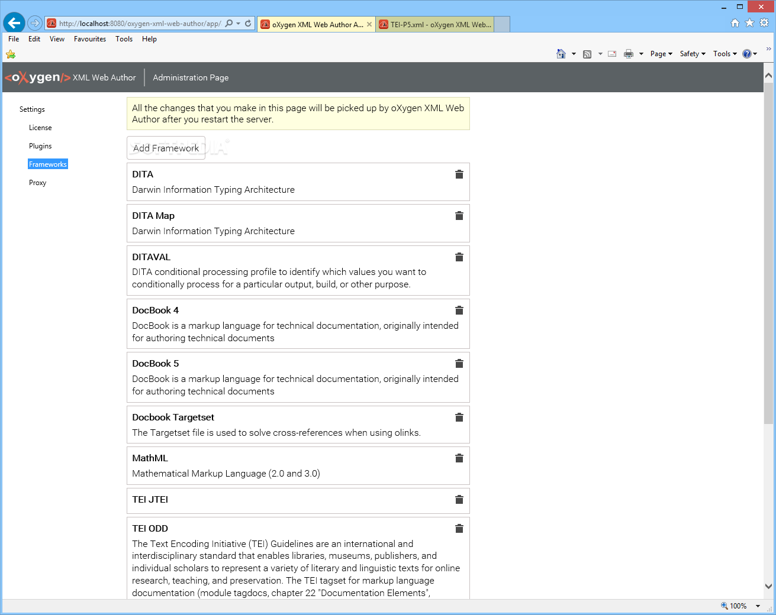Open the Page dropdown menu
Screen dimensions: 776x615
point(661,54)
